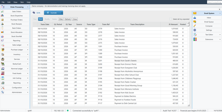222x112 pixels.
Task: Expand the Email System dropdown arrow
Action: pos(220,13)
